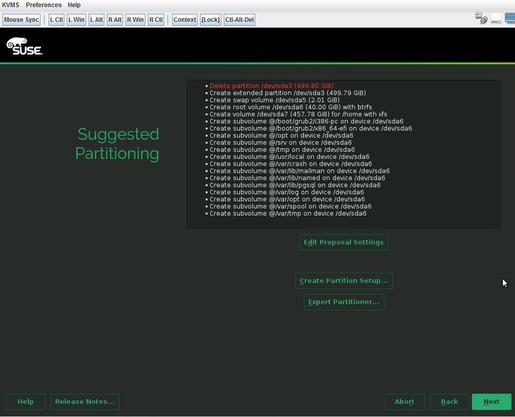The width and height of the screenshot is (515, 417).
Task: Click the monitor display icon in the tray
Action: point(510,18)
